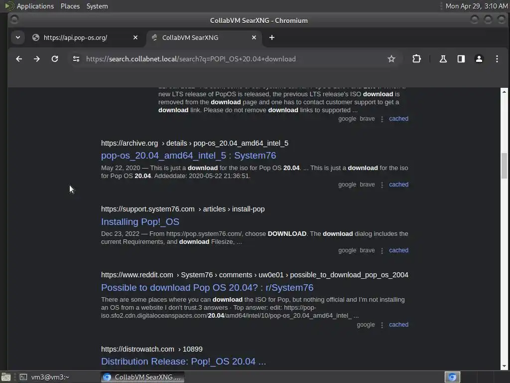The height and width of the screenshot is (383, 510).
Task: Close the CollabVM SearXNG tab
Action: click(254, 37)
